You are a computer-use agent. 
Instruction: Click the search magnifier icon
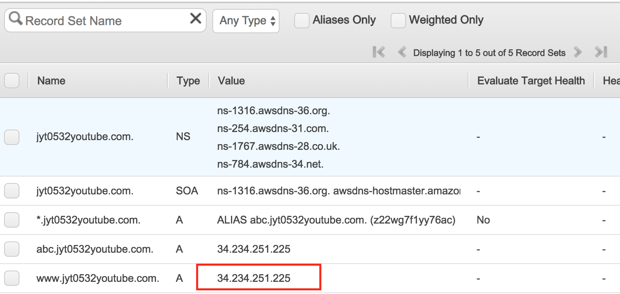tap(15, 19)
